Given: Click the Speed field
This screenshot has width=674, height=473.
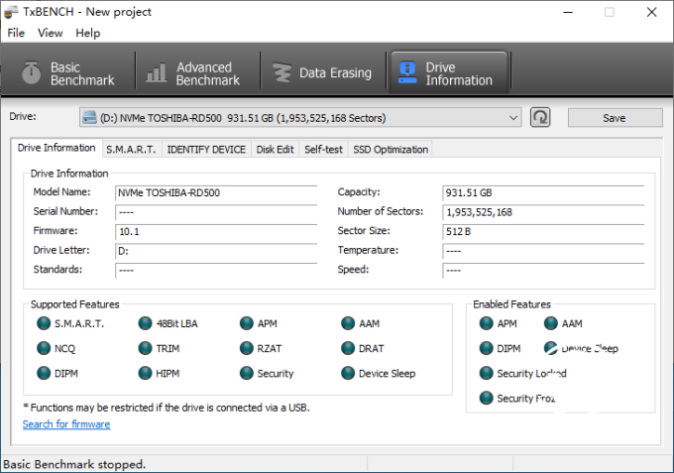Looking at the screenshot, I should (543, 271).
